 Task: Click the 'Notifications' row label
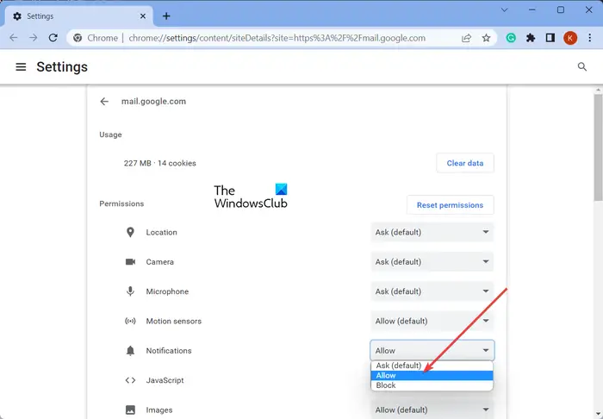click(169, 351)
